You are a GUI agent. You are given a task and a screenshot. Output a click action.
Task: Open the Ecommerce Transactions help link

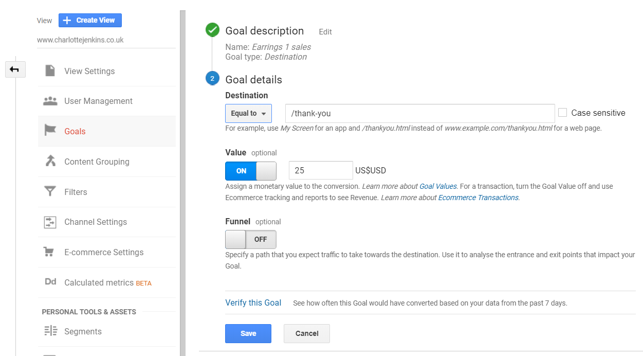click(x=478, y=198)
